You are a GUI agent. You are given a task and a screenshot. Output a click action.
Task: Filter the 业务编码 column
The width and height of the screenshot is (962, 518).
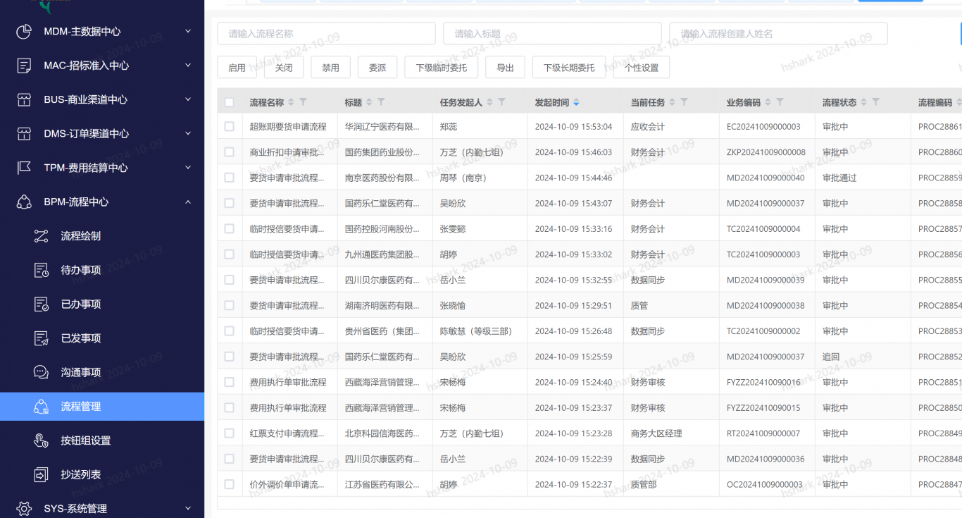(780, 102)
